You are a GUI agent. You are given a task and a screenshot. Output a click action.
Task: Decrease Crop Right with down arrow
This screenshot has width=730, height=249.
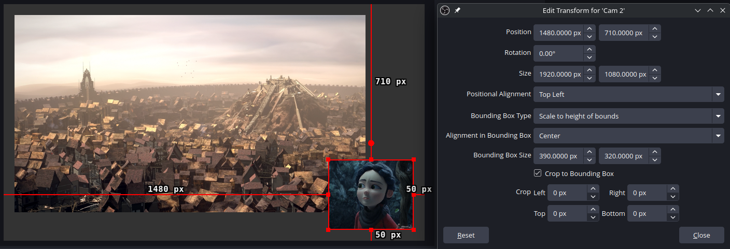point(673,197)
